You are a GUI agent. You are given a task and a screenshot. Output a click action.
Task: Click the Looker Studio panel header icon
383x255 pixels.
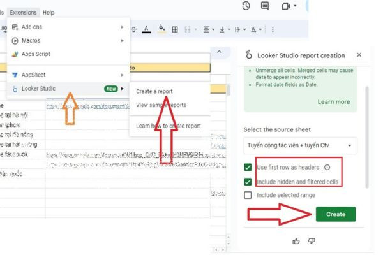(249, 55)
